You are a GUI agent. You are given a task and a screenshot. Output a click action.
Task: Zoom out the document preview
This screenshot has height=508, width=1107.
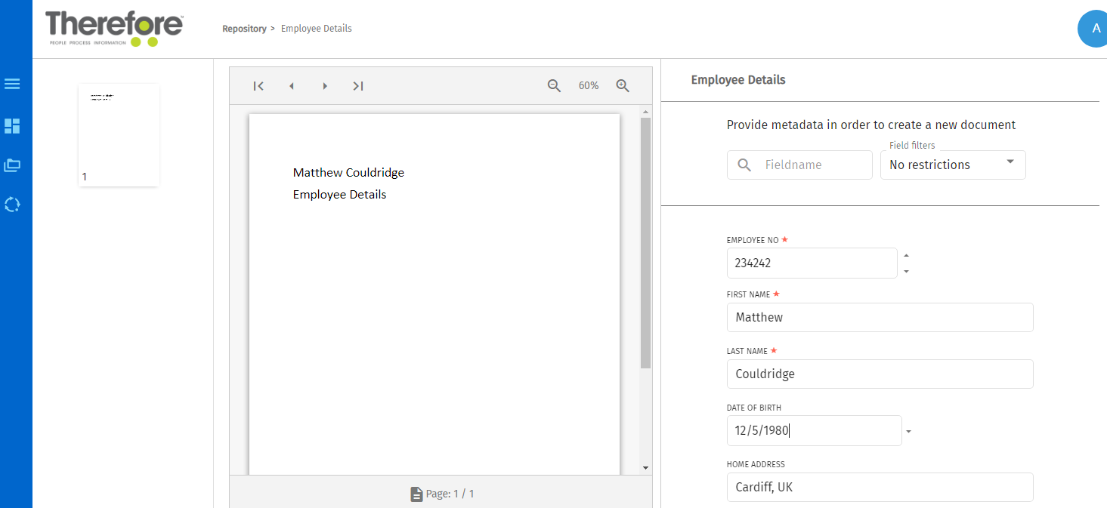click(554, 86)
